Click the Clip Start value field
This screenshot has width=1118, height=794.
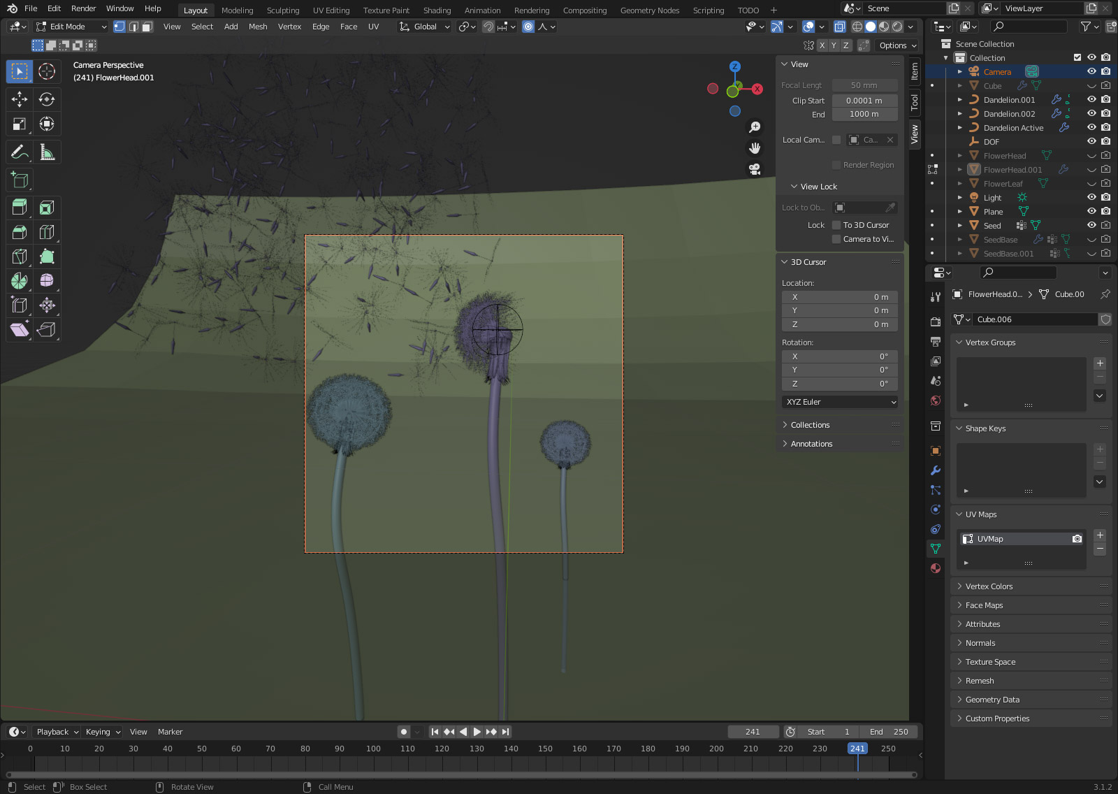864,101
